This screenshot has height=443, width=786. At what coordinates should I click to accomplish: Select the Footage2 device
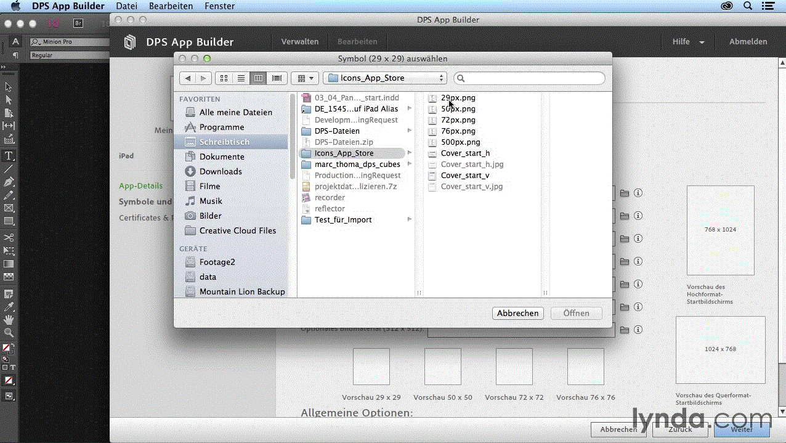click(217, 262)
